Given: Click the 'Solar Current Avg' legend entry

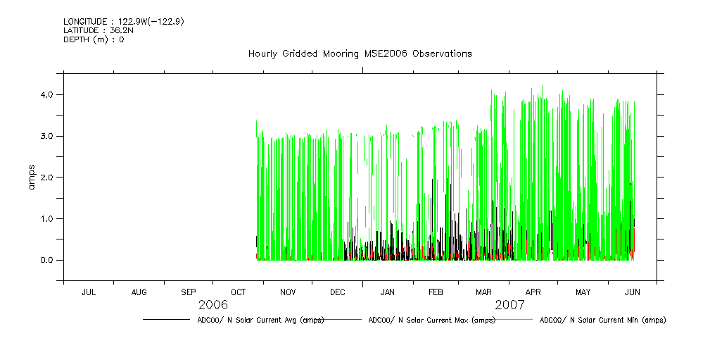Looking at the screenshot, I should point(260,320).
